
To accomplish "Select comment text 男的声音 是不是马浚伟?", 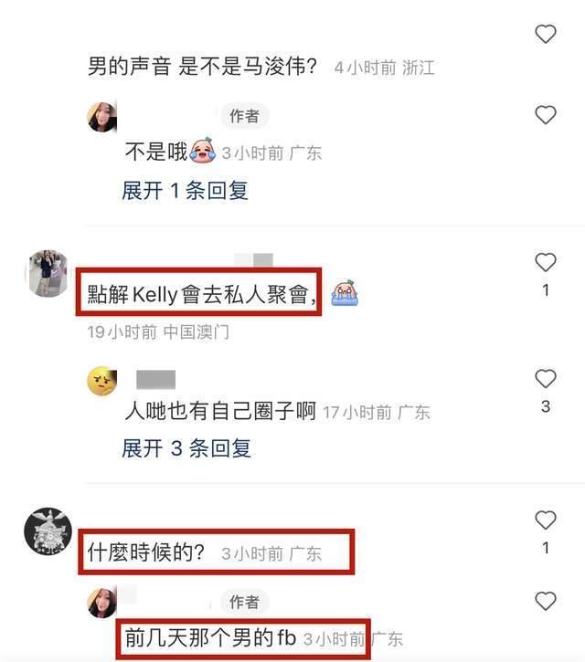I will [202, 67].
